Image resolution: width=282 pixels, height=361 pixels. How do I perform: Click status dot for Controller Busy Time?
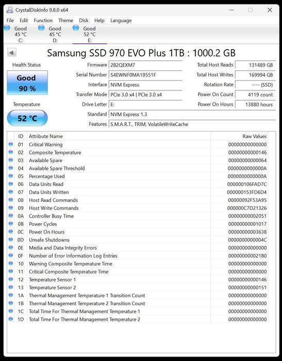11,216
